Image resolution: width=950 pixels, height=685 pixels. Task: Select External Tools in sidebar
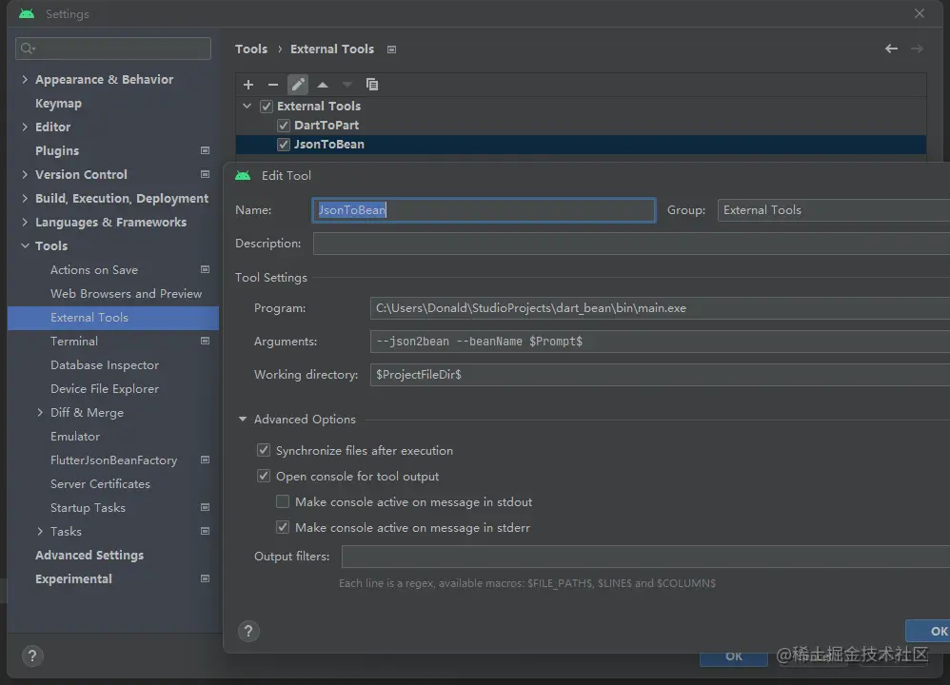[113, 318]
